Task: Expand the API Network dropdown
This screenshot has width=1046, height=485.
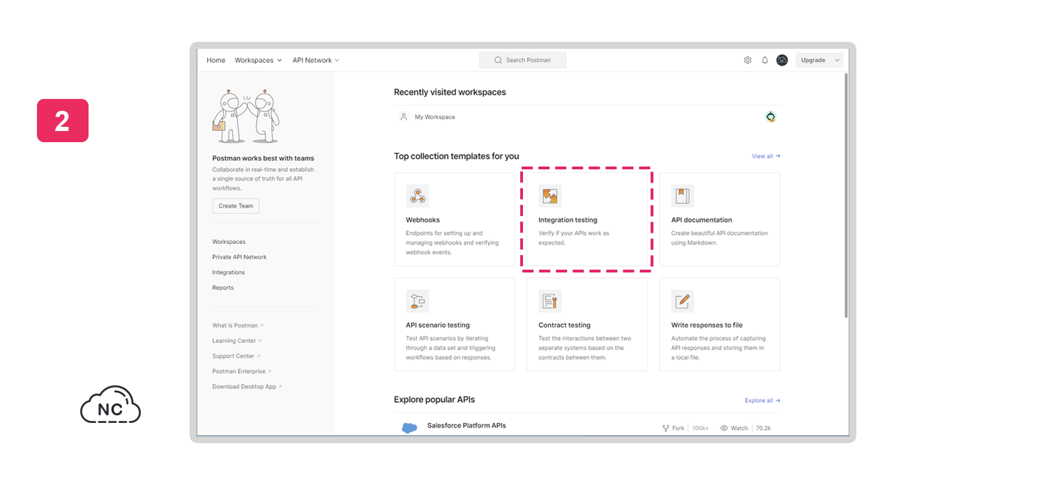Action: tap(316, 60)
